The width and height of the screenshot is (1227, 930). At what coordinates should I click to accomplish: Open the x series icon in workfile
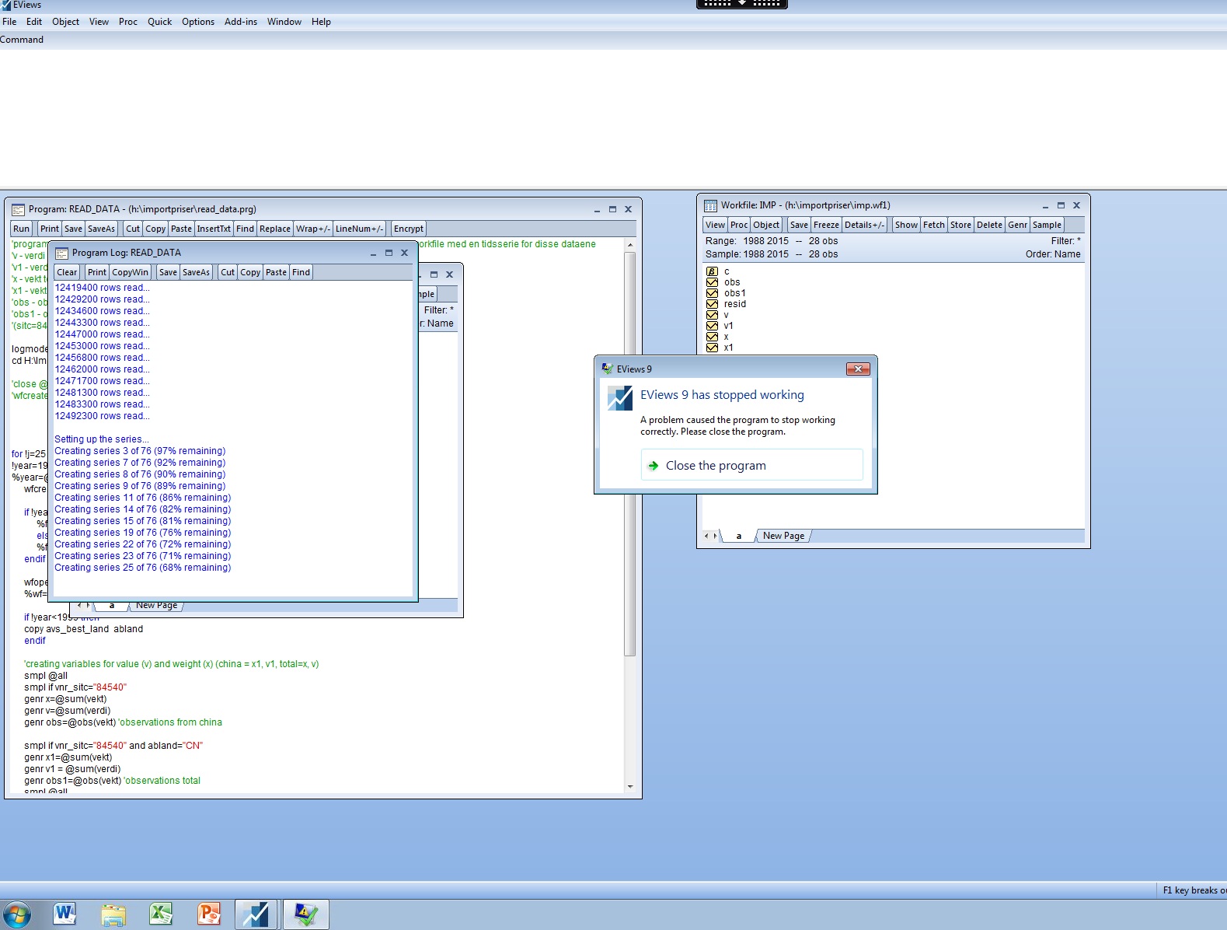pos(712,337)
